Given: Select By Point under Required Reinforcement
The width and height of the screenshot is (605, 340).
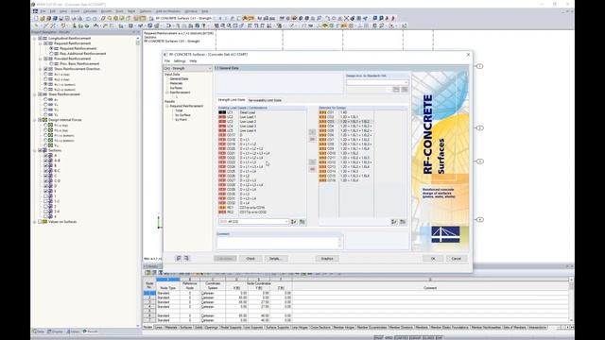Looking at the screenshot, I should [x=181, y=120].
